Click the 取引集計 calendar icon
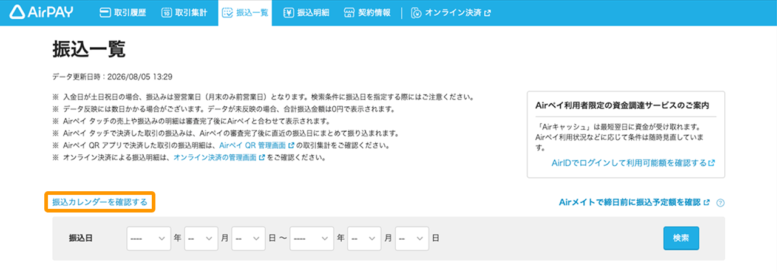This screenshot has width=777, height=272. click(x=166, y=12)
